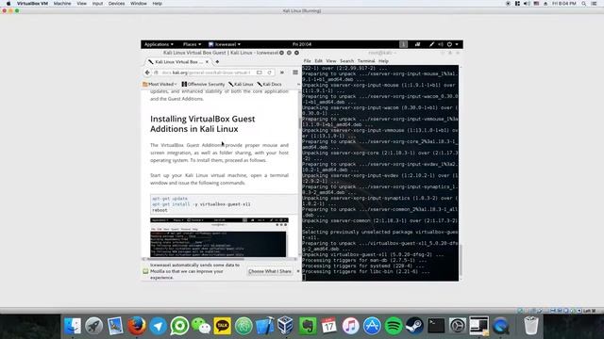Open terminal File menu
Image resolution: width=604 pixels, height=339 pixels.
[x=307, y=61]
